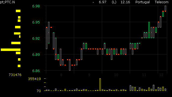This screenshot has height=97, width=172.
Task: Click the total volume 731476 value
Action: [15, 75]
